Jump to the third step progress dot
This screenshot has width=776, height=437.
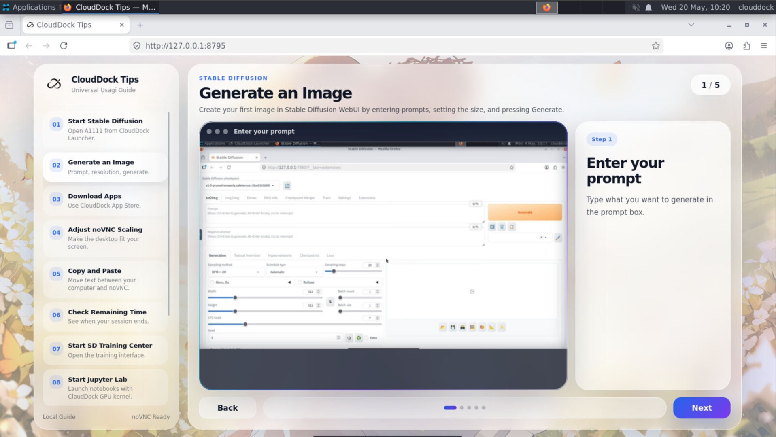469,407
